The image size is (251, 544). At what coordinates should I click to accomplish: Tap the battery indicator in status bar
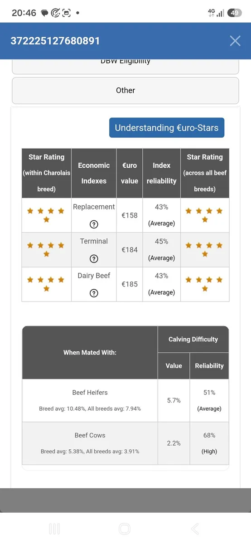[234, 13]
